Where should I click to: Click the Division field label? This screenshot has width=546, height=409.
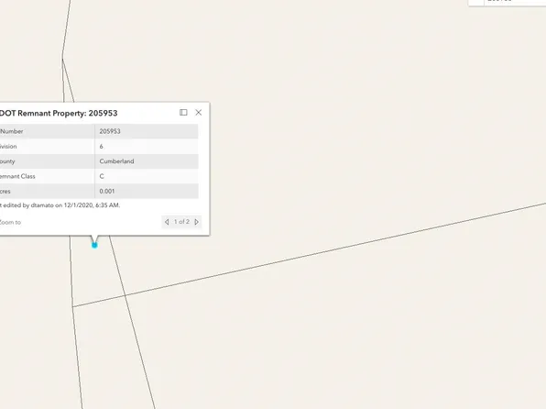8,147
